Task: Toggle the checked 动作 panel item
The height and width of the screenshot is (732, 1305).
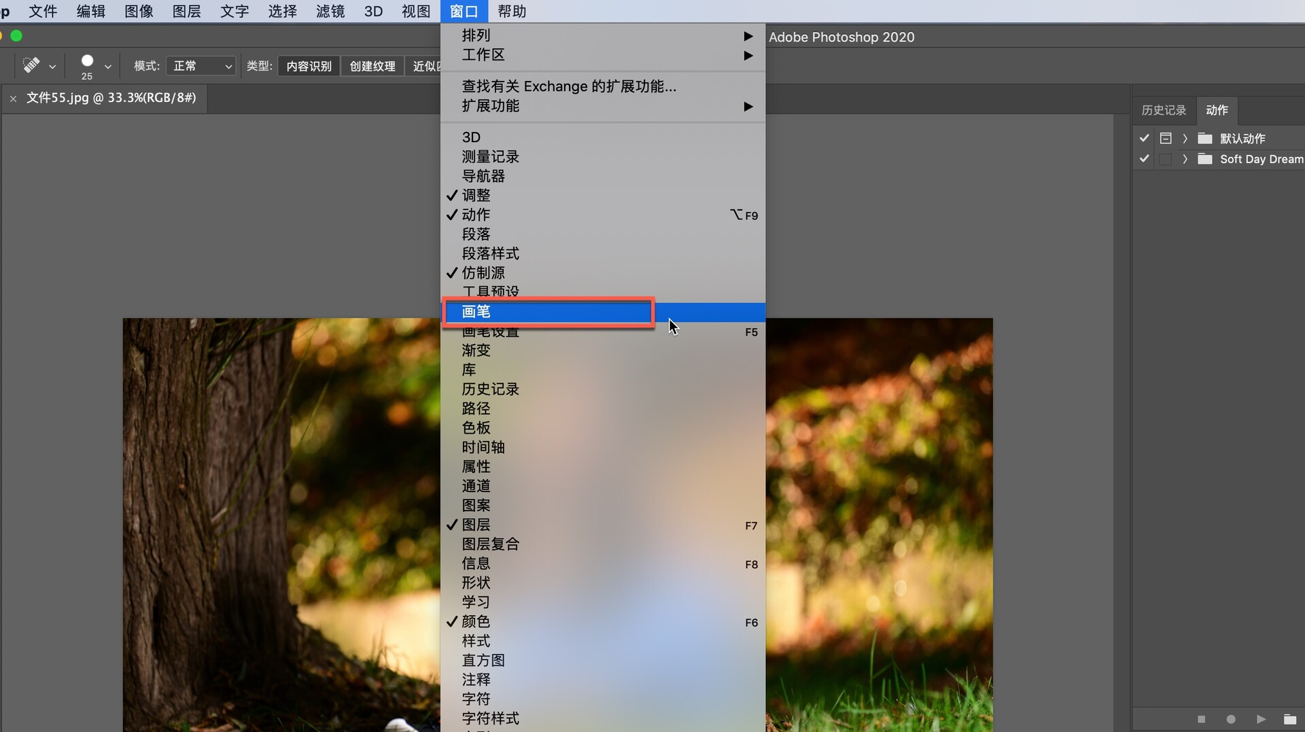Action: pos(603,215)
